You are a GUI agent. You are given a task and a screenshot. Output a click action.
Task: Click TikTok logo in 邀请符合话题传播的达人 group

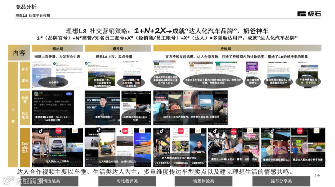(x=272, y=131)
